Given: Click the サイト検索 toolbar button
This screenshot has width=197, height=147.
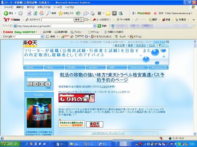Looking at the screenshot, I should point(123,20).
